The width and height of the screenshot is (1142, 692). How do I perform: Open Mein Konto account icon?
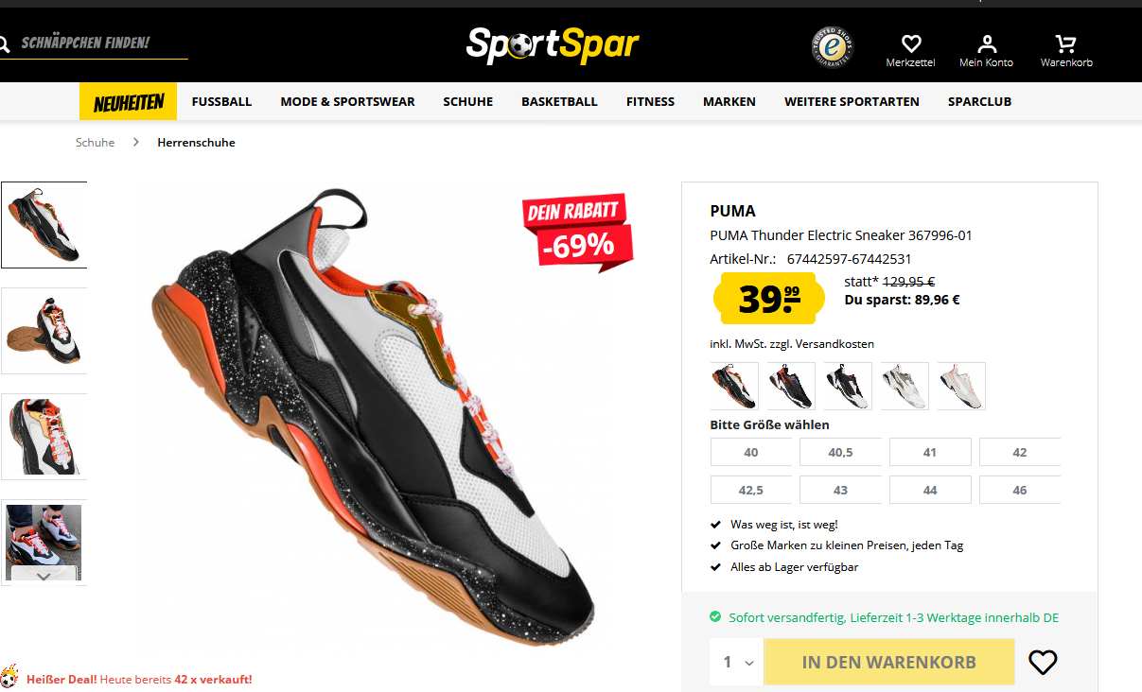point(987,43)
